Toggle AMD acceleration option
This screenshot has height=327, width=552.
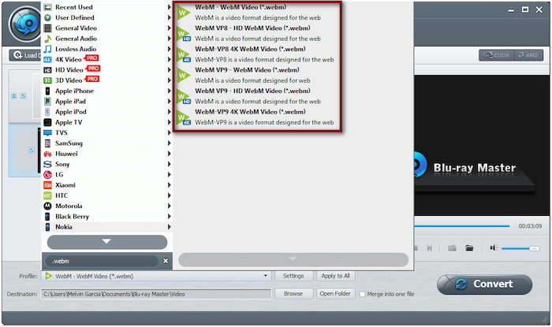[x=526, y=54]
